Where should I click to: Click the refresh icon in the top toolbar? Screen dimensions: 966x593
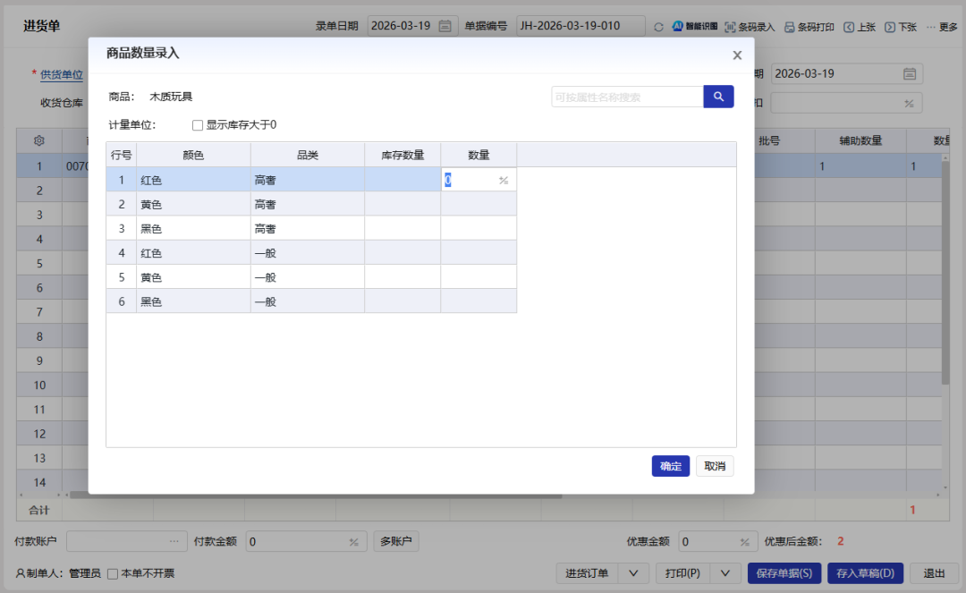click(x=659, y=26)
